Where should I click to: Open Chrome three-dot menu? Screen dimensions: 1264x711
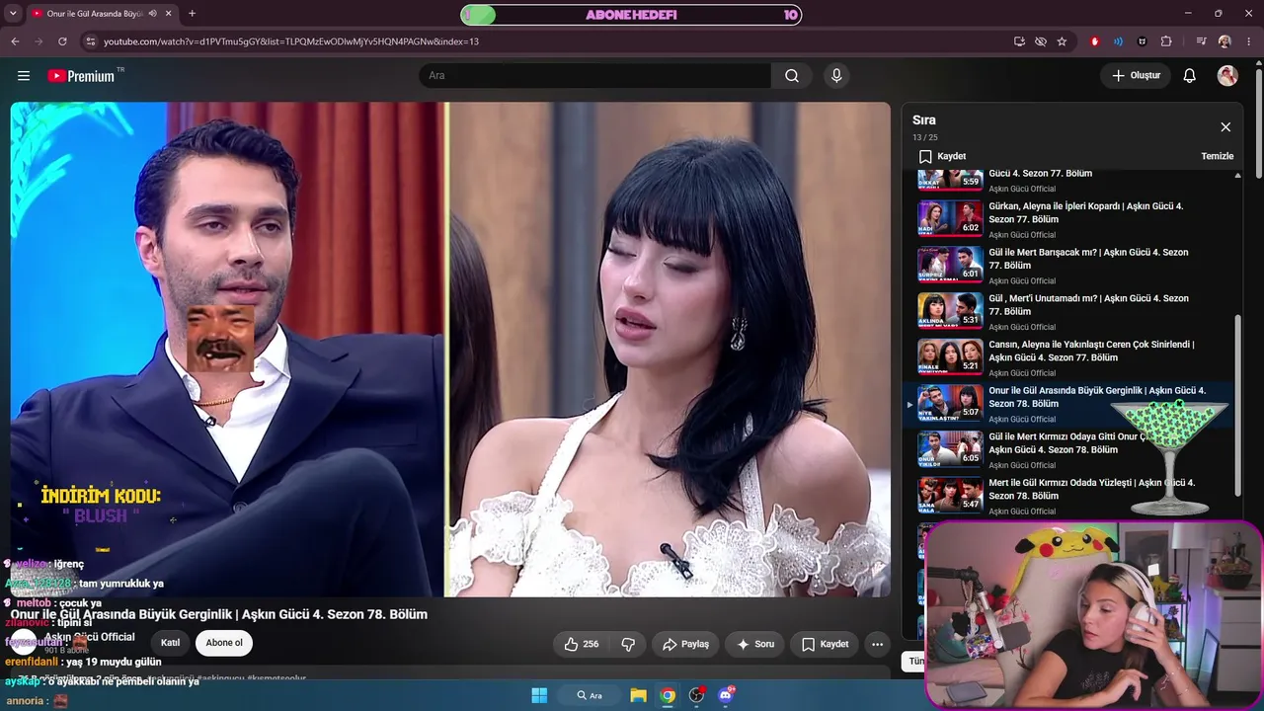tap(1248, 41)
